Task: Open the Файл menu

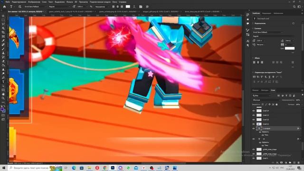Action: (x=8, y=2)
